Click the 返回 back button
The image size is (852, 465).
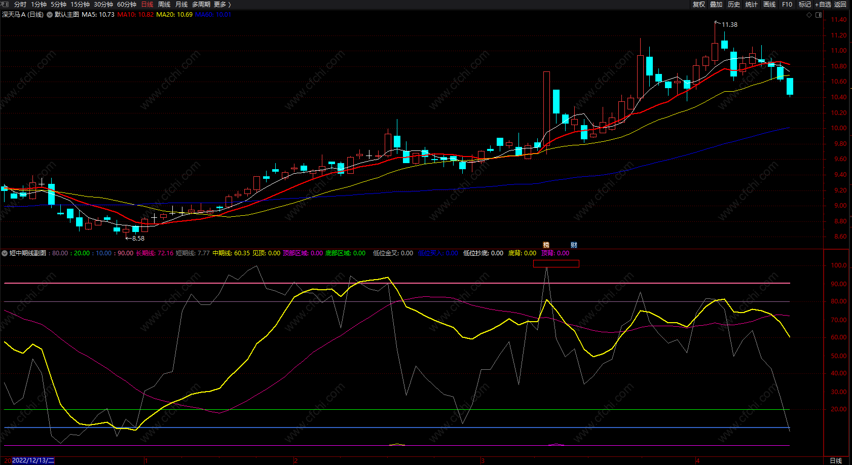point(840,5)
